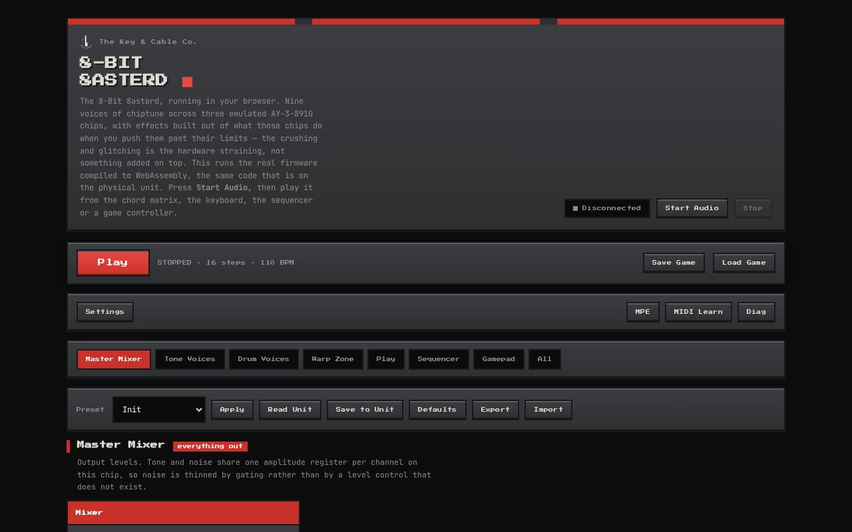The image size is (852, 532).
Task: Select the Master Mixer tab
Action: click(x=113, y=359)
